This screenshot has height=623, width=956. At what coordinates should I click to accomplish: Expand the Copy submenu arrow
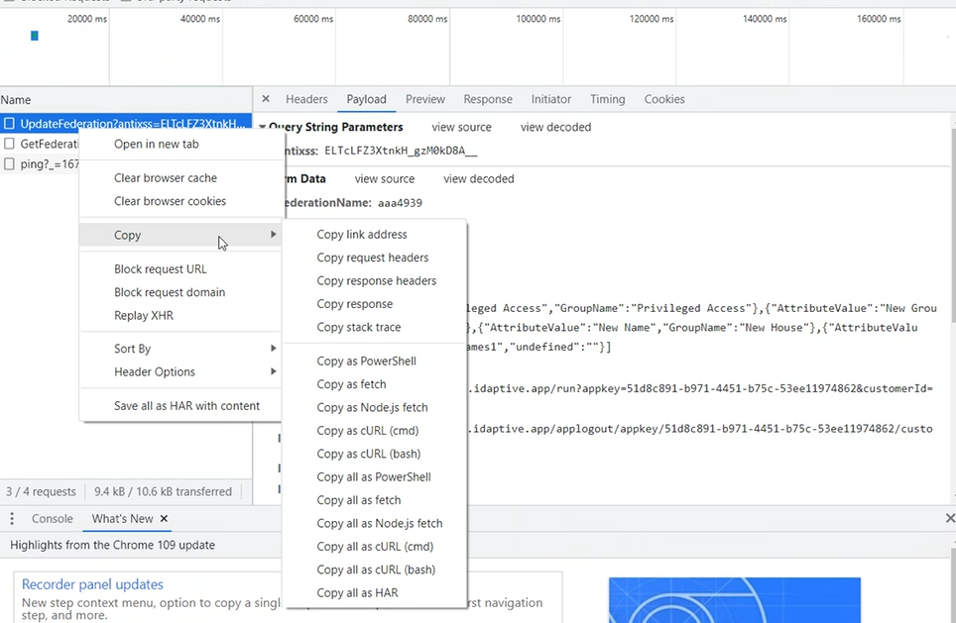273,235
